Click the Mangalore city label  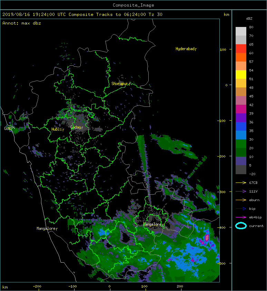click(x=47, y=228)
